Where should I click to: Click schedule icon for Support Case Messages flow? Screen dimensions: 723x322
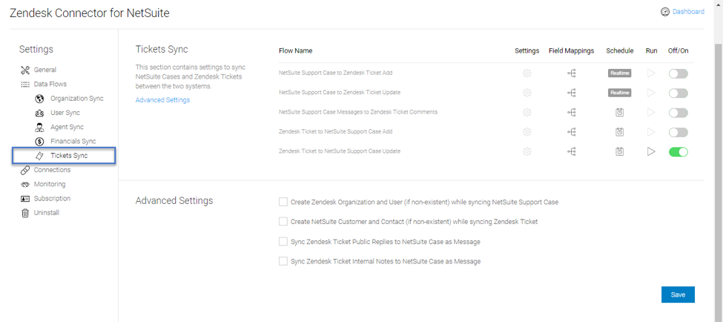coord(619,113)
